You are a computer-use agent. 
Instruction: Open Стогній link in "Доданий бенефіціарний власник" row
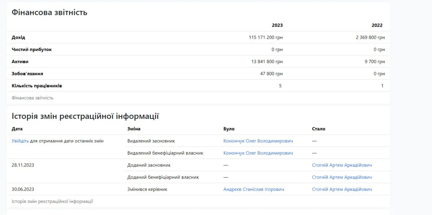[342, 177]
